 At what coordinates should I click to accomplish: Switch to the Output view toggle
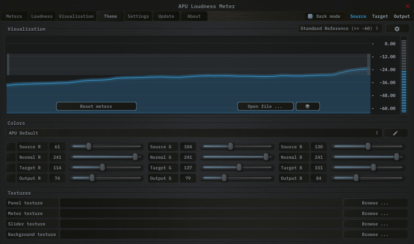401,17
